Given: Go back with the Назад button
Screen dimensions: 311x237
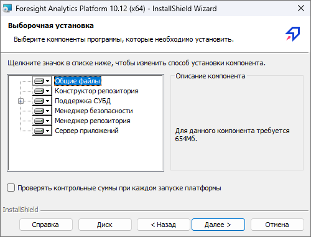Looking at the screenshot, I should click(x=164, y=225).
